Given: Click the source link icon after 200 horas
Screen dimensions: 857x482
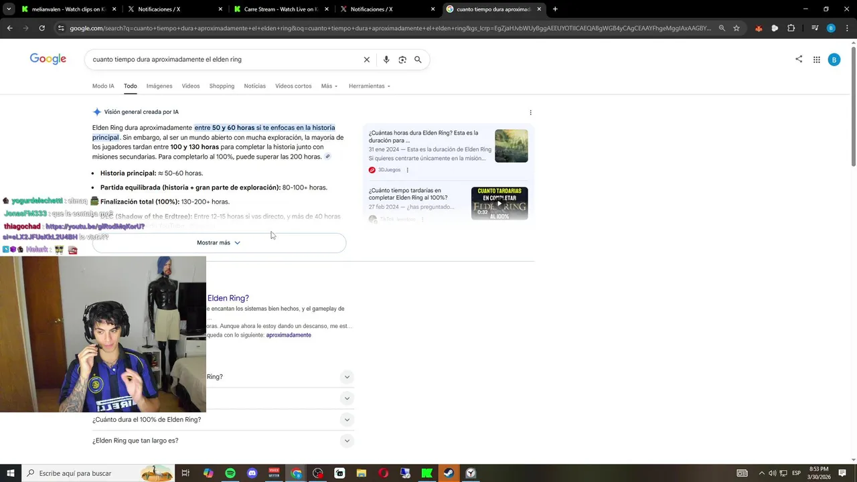Looking at the screenshot, I should point(327,157).
